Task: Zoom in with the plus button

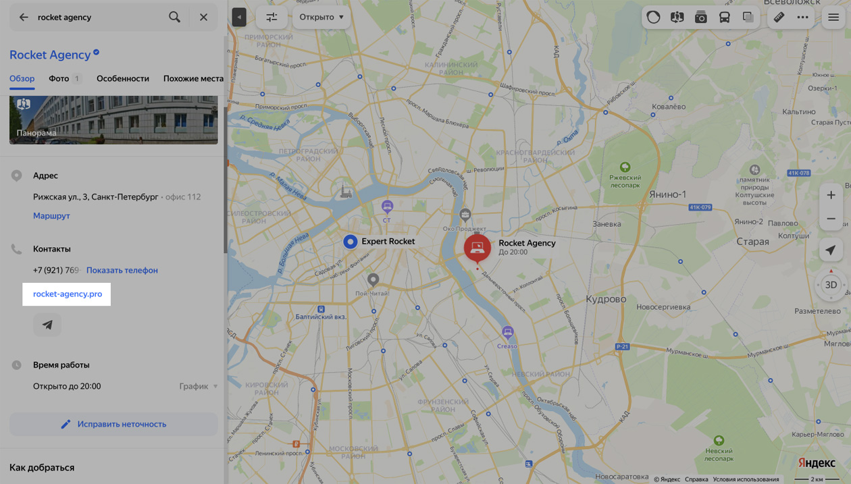Action: point(831,195)
